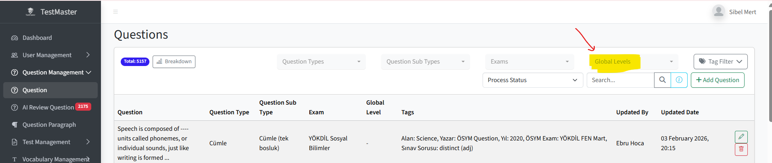Screen dimensions: 772x163
Task: Click the TestMaster logo icon
Action: 31,12
